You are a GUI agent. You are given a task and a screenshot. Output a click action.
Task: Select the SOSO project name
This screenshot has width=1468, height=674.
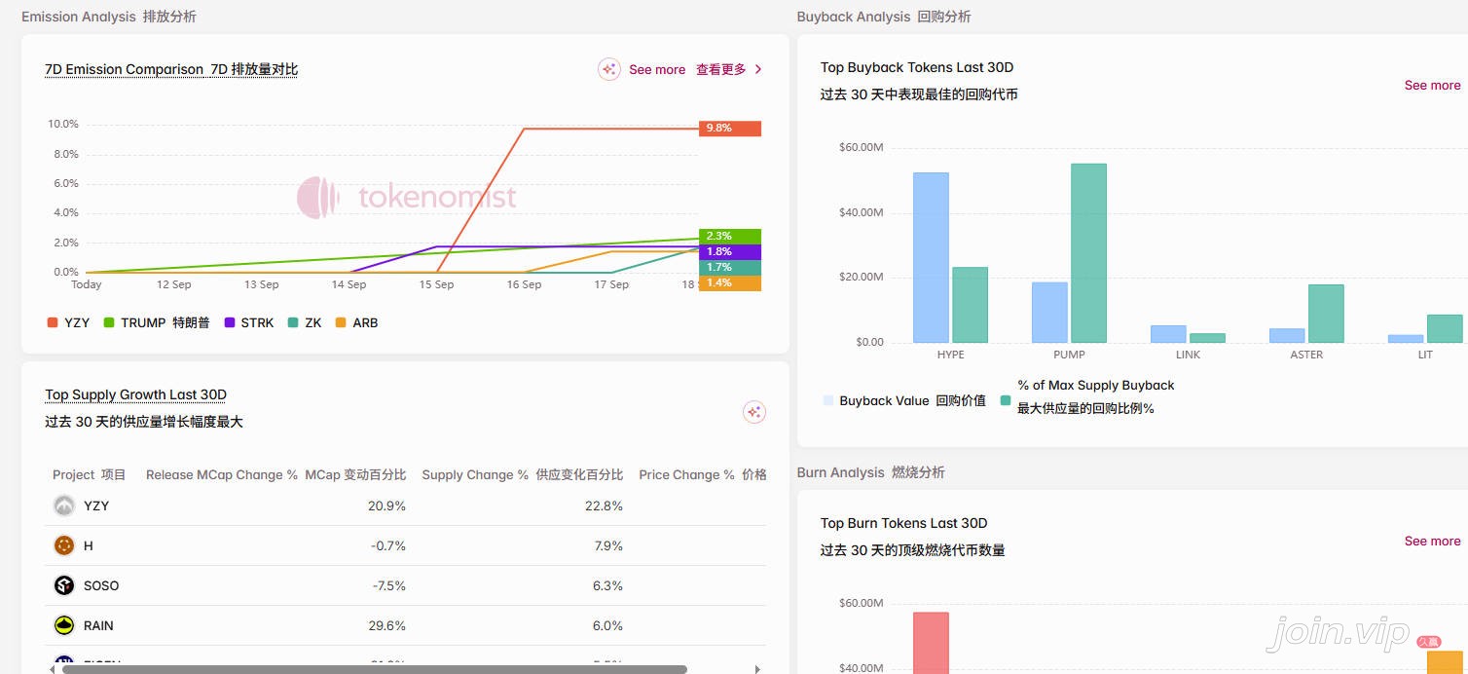tap(101, 585)
